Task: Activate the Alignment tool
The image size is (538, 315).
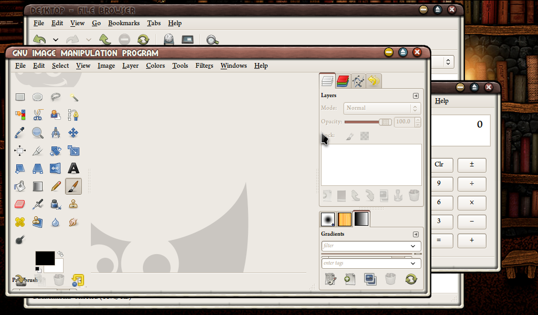Action: click(x=20, y=151)
